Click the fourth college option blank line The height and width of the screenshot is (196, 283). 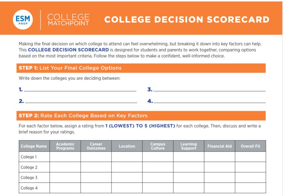click(x=210, y=101)
